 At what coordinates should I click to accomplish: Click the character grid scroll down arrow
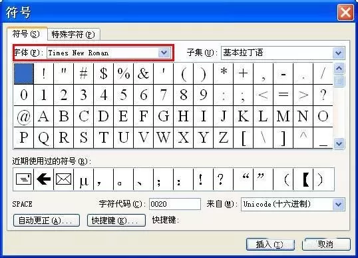pyautogui.click(x=339, y=143)
